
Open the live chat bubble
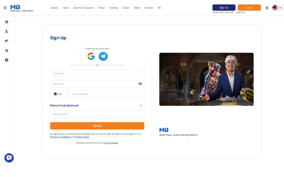[9, 158]
